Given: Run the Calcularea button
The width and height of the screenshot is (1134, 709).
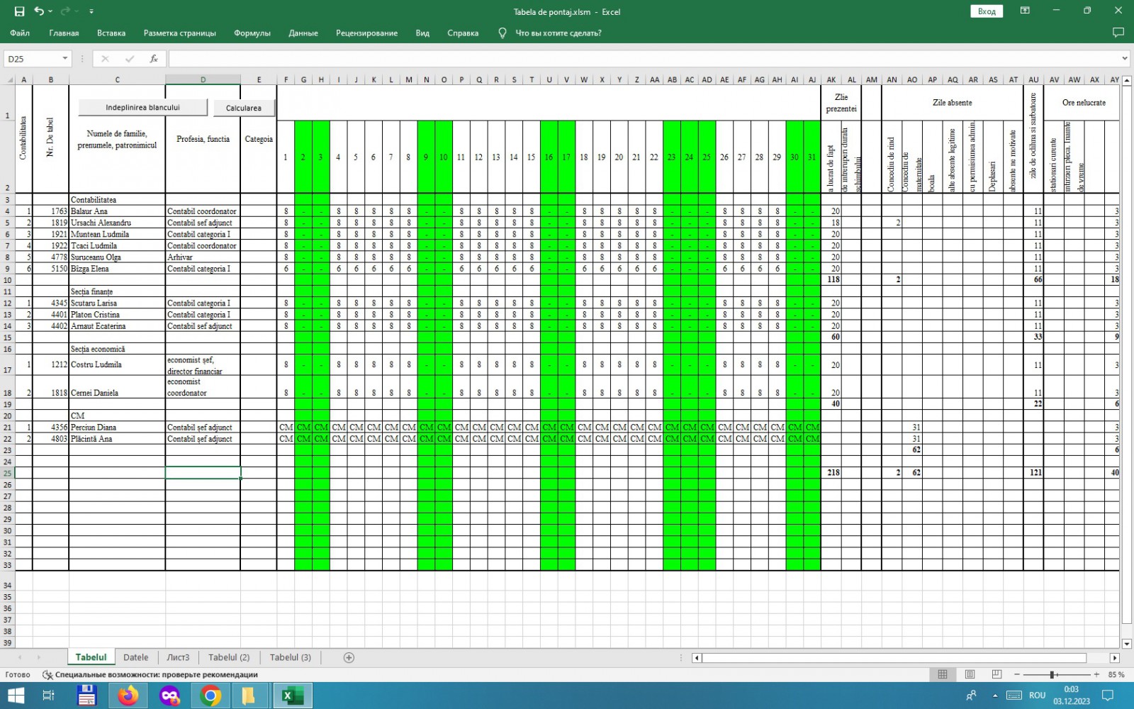Looking at the screenshot, I should (x=244, y=108).
